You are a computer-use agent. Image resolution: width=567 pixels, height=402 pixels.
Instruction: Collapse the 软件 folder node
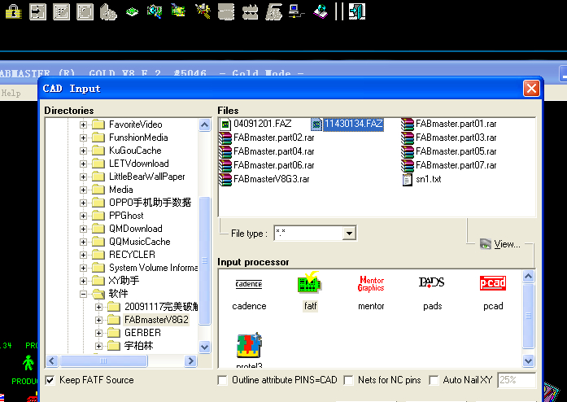(x=83, y=294)
